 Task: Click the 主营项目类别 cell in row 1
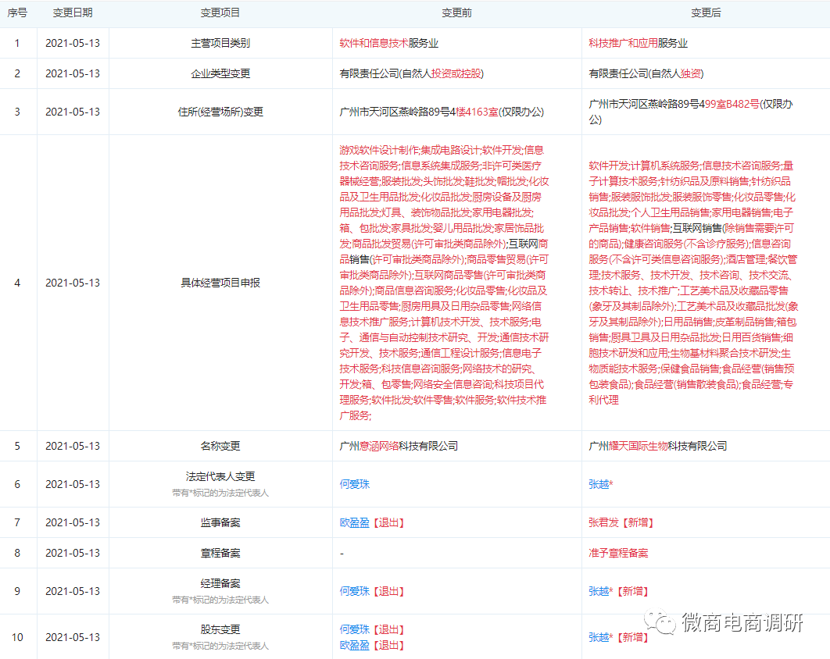pyautogui.click(x=222, y=44)
